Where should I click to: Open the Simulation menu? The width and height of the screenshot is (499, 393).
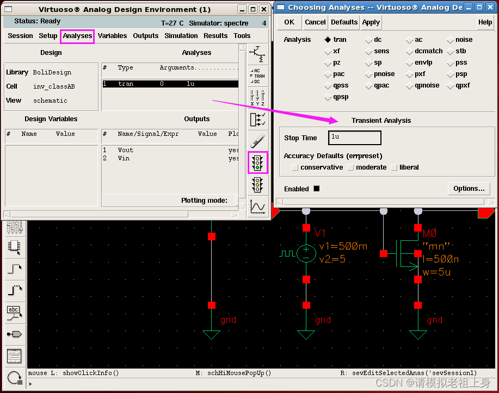tap(181, 36)
